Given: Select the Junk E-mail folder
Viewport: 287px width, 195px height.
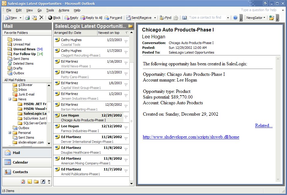Looking at the screenshot, I should (x=24, y=94).
